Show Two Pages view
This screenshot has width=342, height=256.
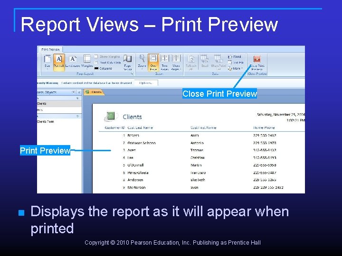click(165, 63)
